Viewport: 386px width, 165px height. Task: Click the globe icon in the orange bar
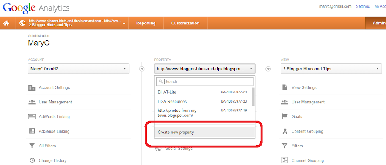click(x=22, y=23)
